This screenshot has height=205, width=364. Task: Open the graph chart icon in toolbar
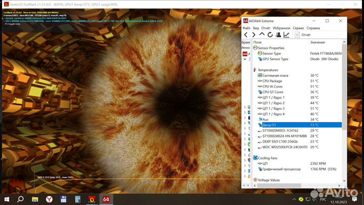coord(286,34)
